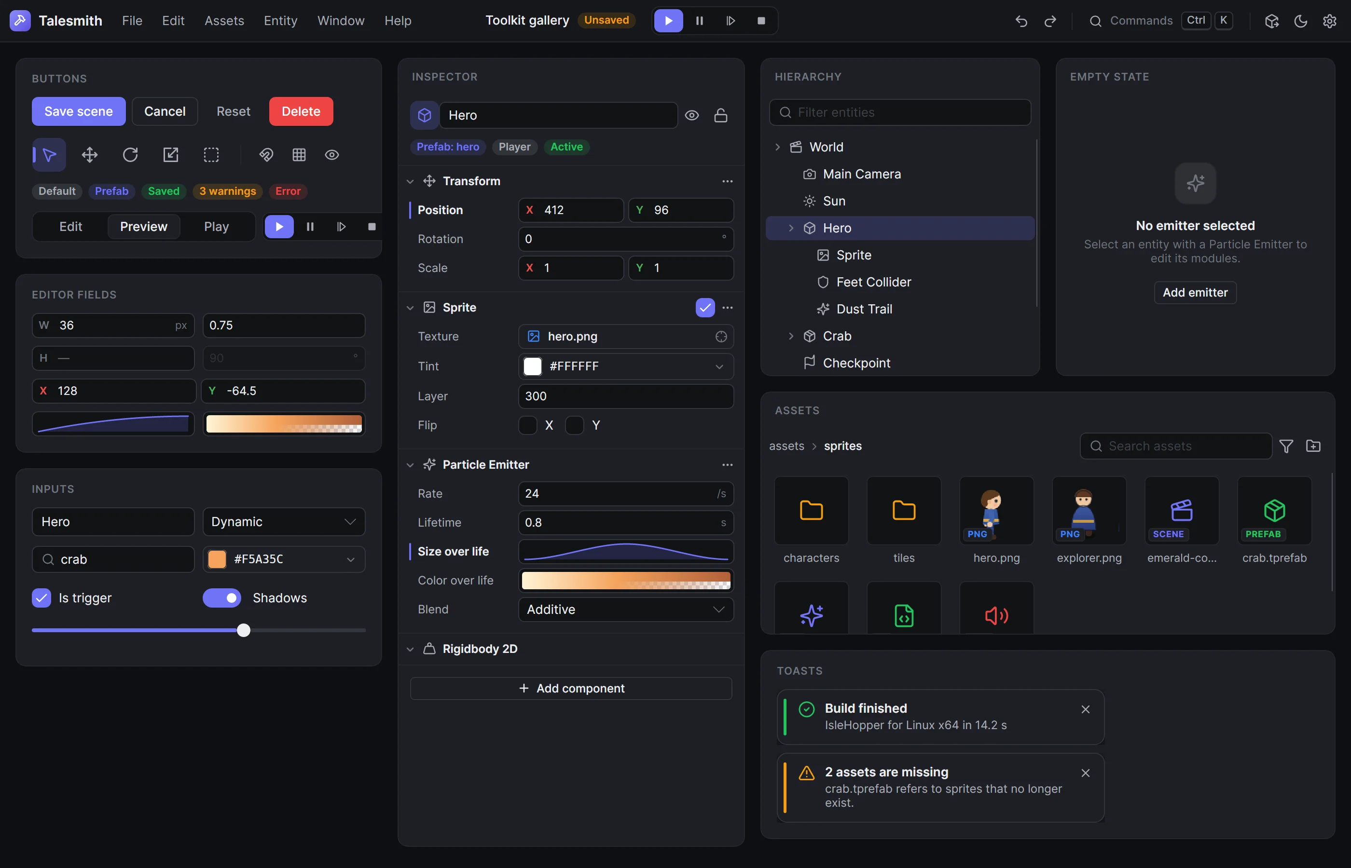Click the redo arrow in top bar

pyautogui.click(x=1050, y=21)
